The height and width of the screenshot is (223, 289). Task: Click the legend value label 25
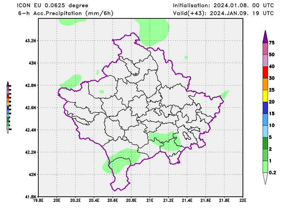coord(272,90)
